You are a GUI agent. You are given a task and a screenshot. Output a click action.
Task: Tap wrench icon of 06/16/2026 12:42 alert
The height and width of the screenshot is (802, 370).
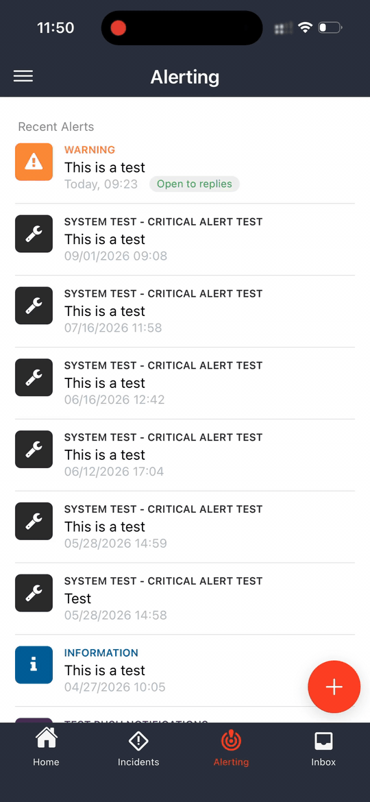34,378
